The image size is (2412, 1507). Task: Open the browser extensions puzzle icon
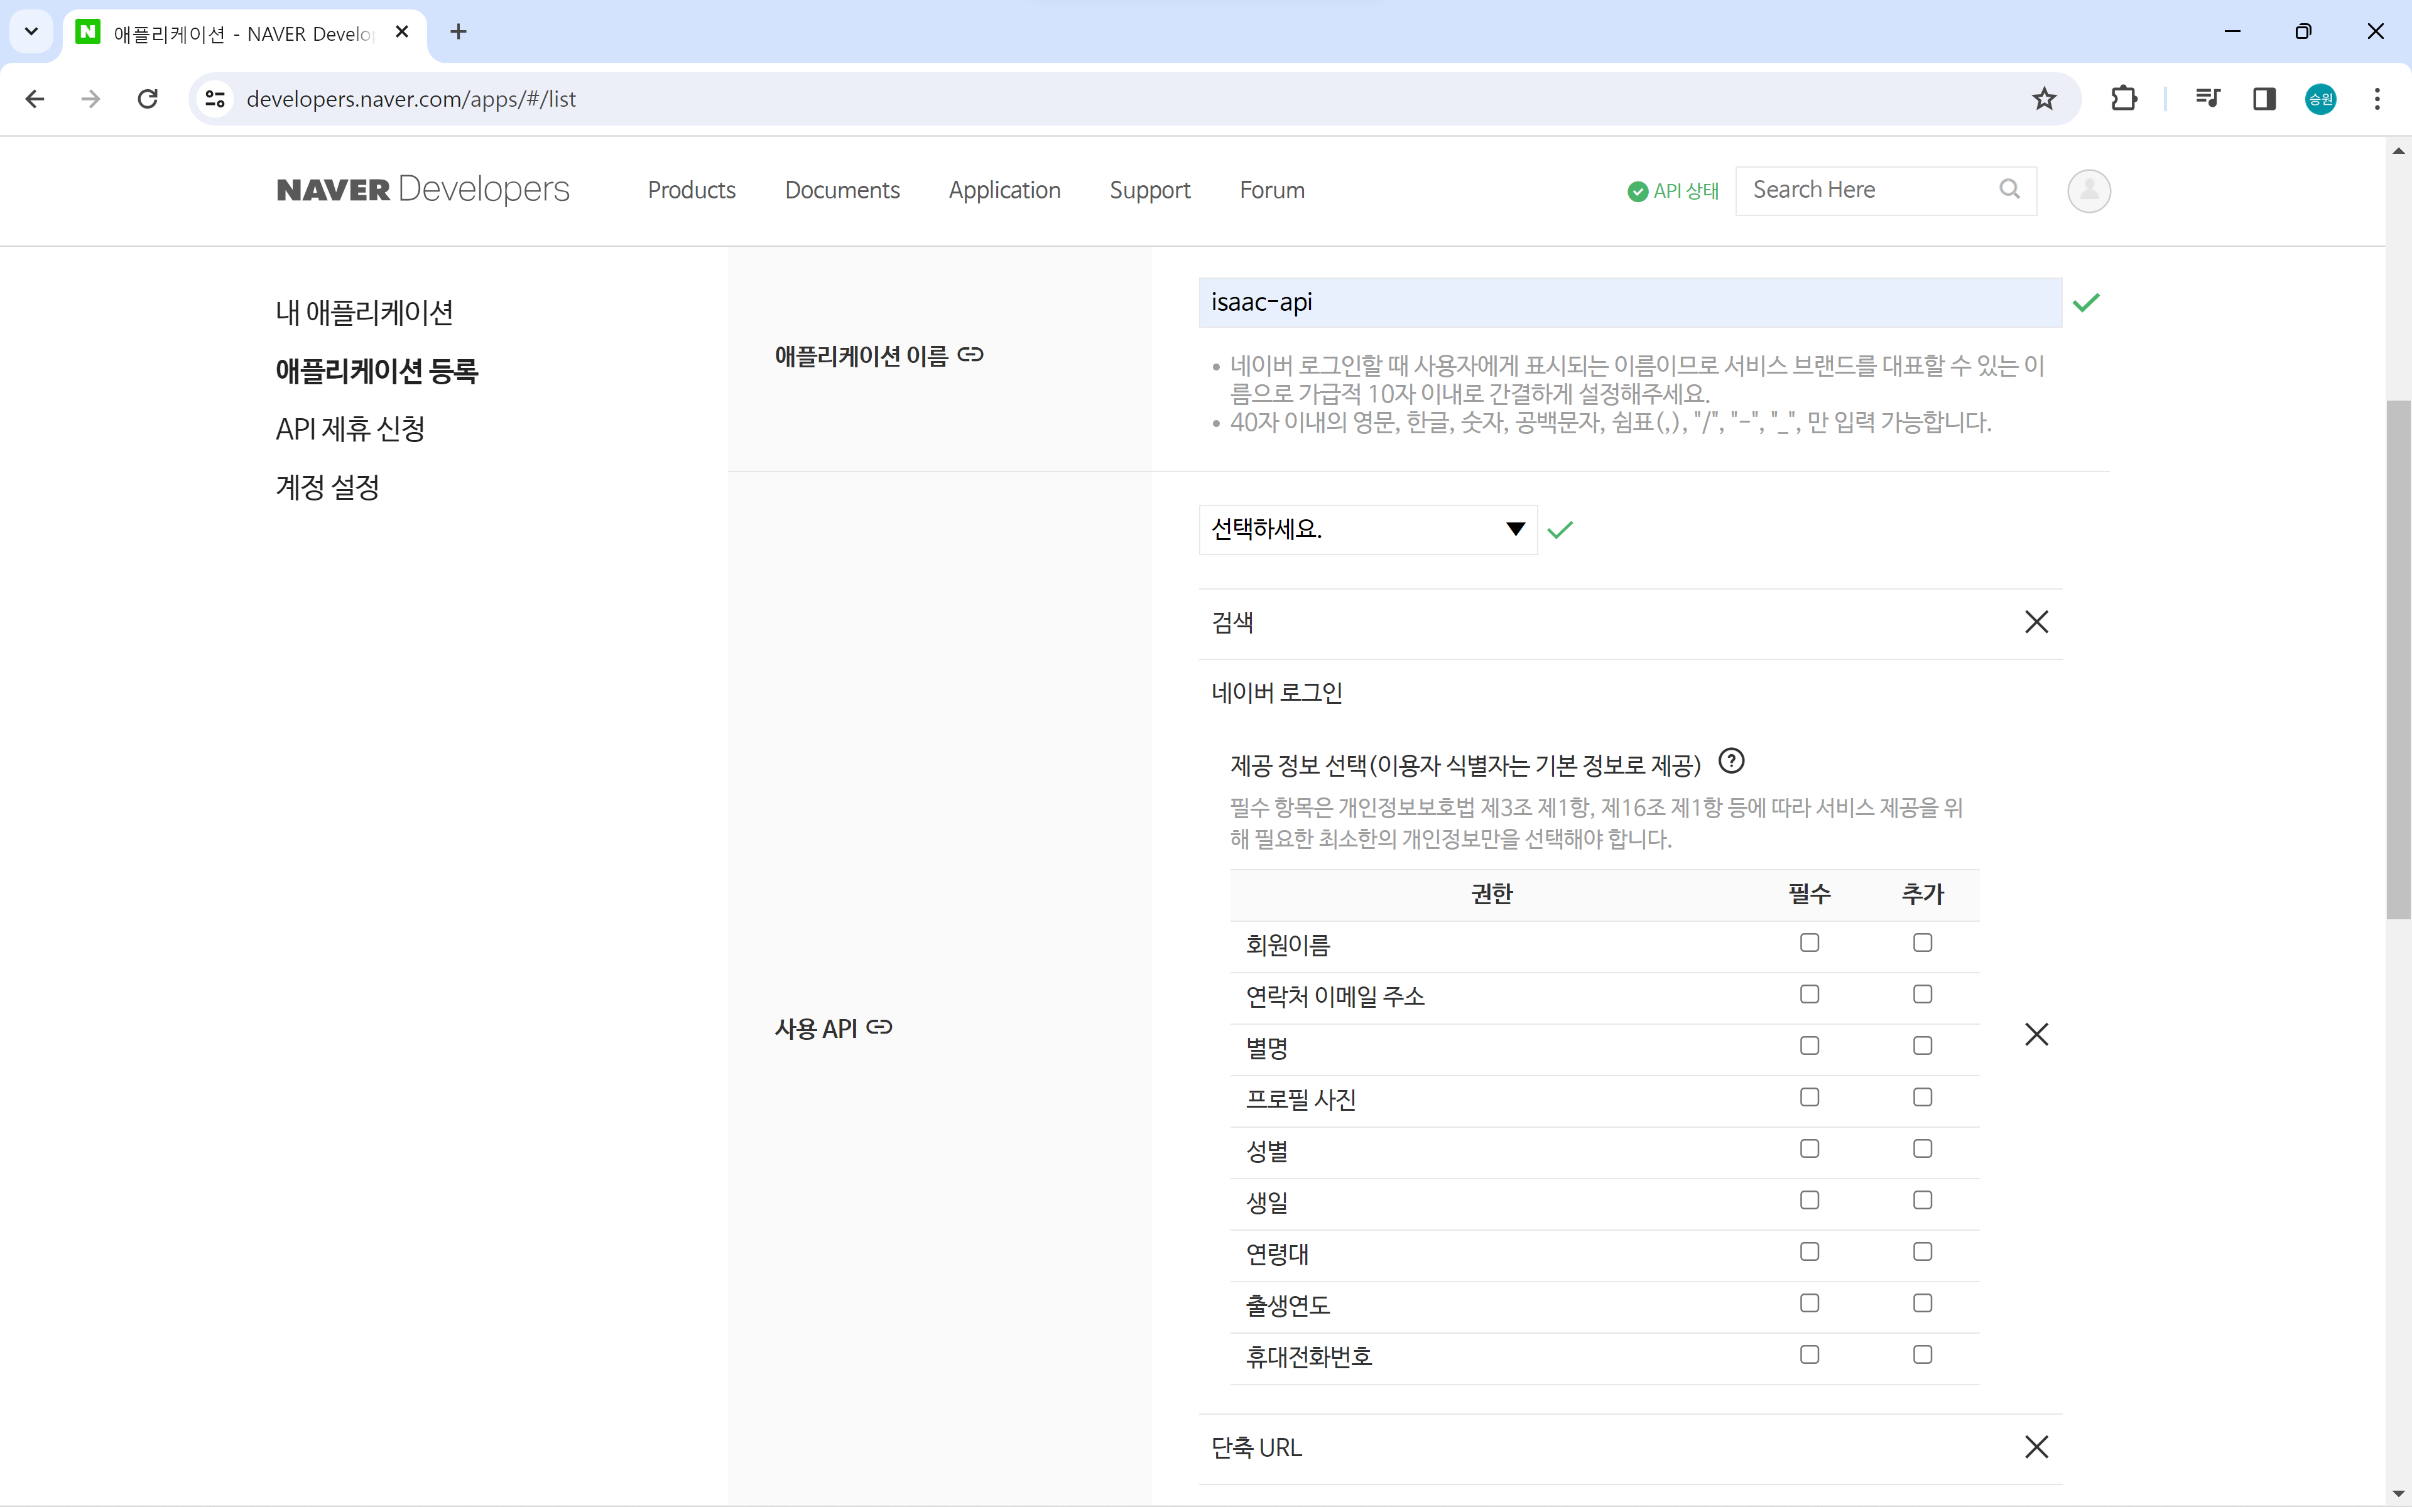tap(2123, 99)
